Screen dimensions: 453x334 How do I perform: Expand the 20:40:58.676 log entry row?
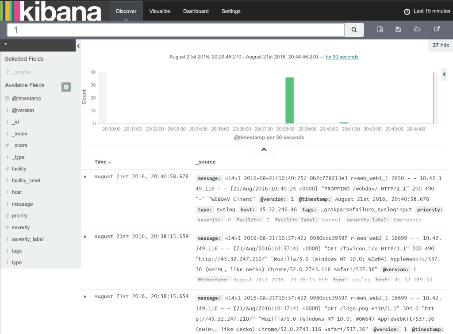85,177
